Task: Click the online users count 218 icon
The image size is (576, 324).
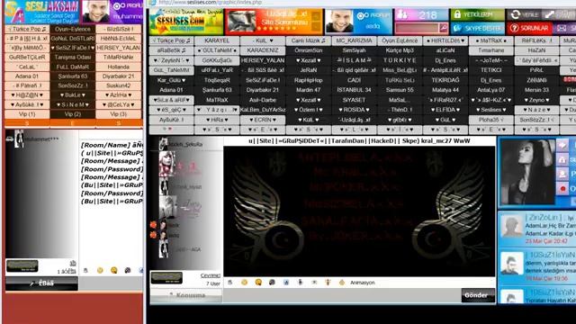Action: pyautogui.click(x=402, y=14)
